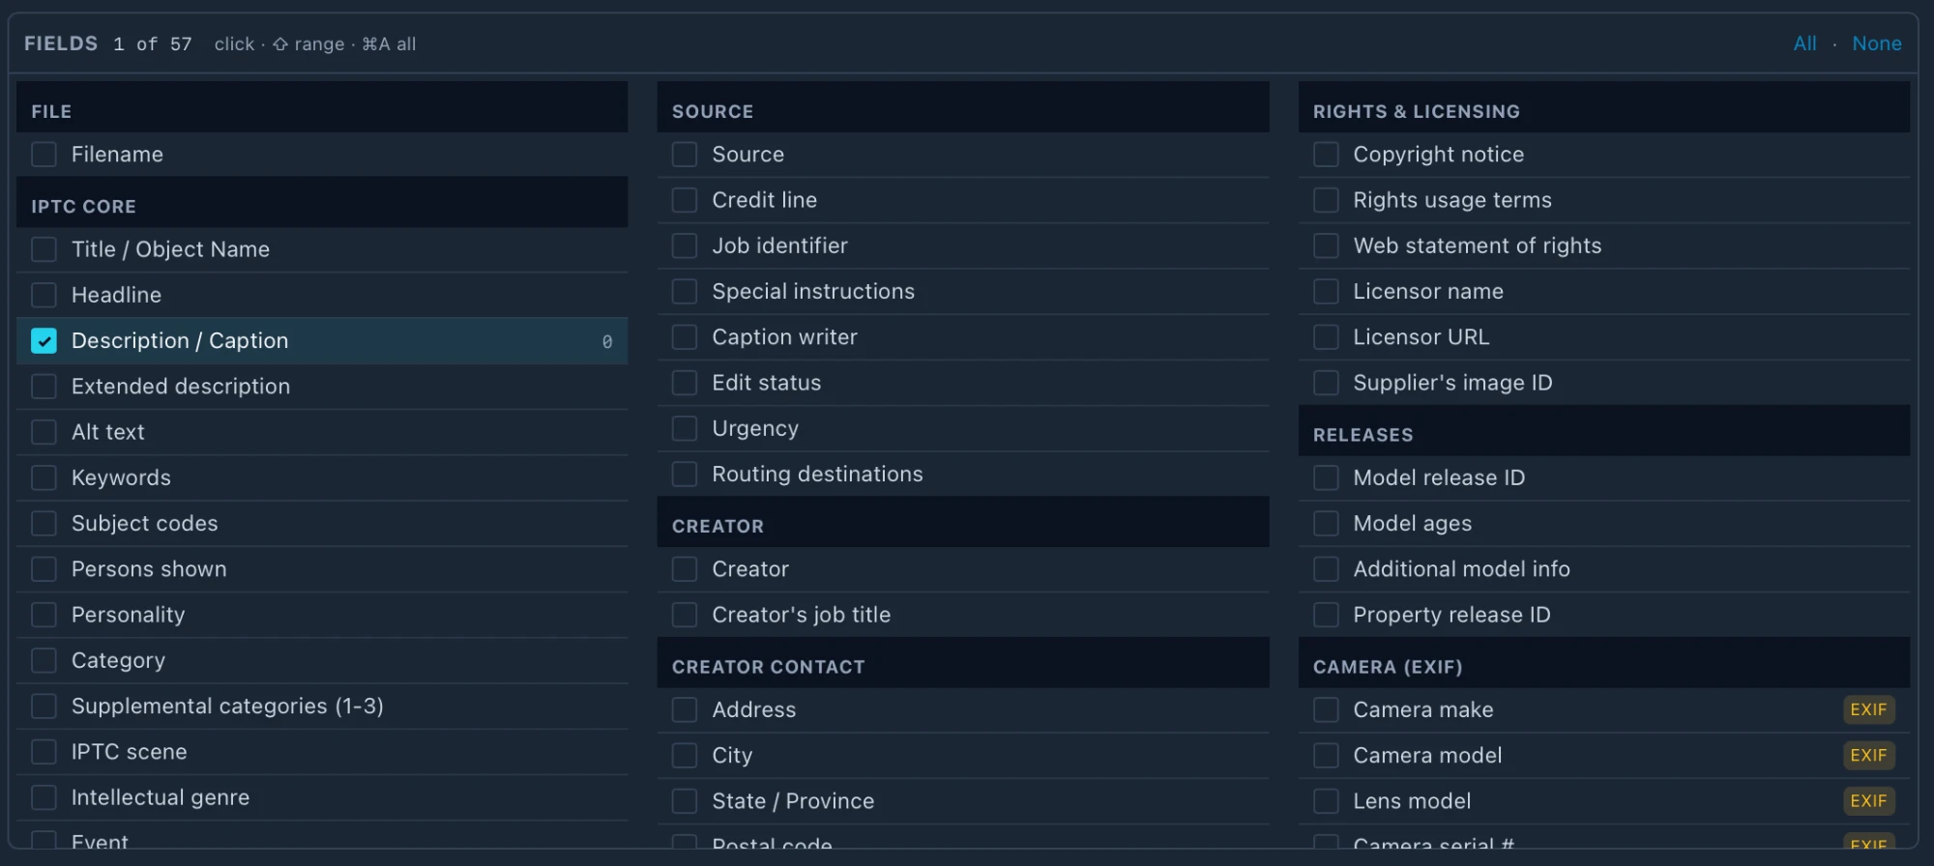This screenshot has width=1934, height=866.
Task: Enable the Personality field checkbox
Action: (x=44, y=615)
